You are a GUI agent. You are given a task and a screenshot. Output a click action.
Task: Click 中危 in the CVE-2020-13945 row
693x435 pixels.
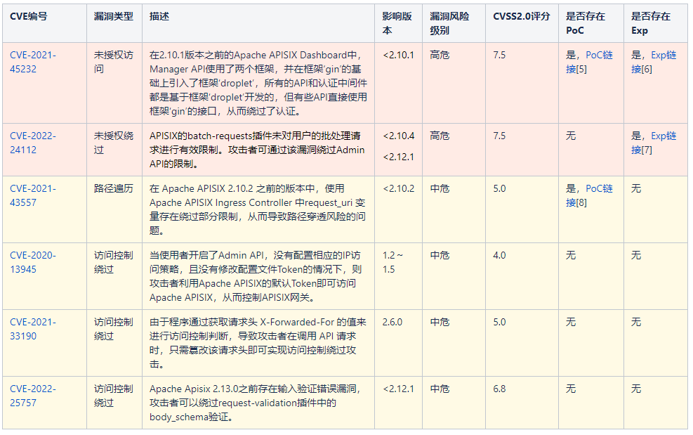tap(440, 256)
